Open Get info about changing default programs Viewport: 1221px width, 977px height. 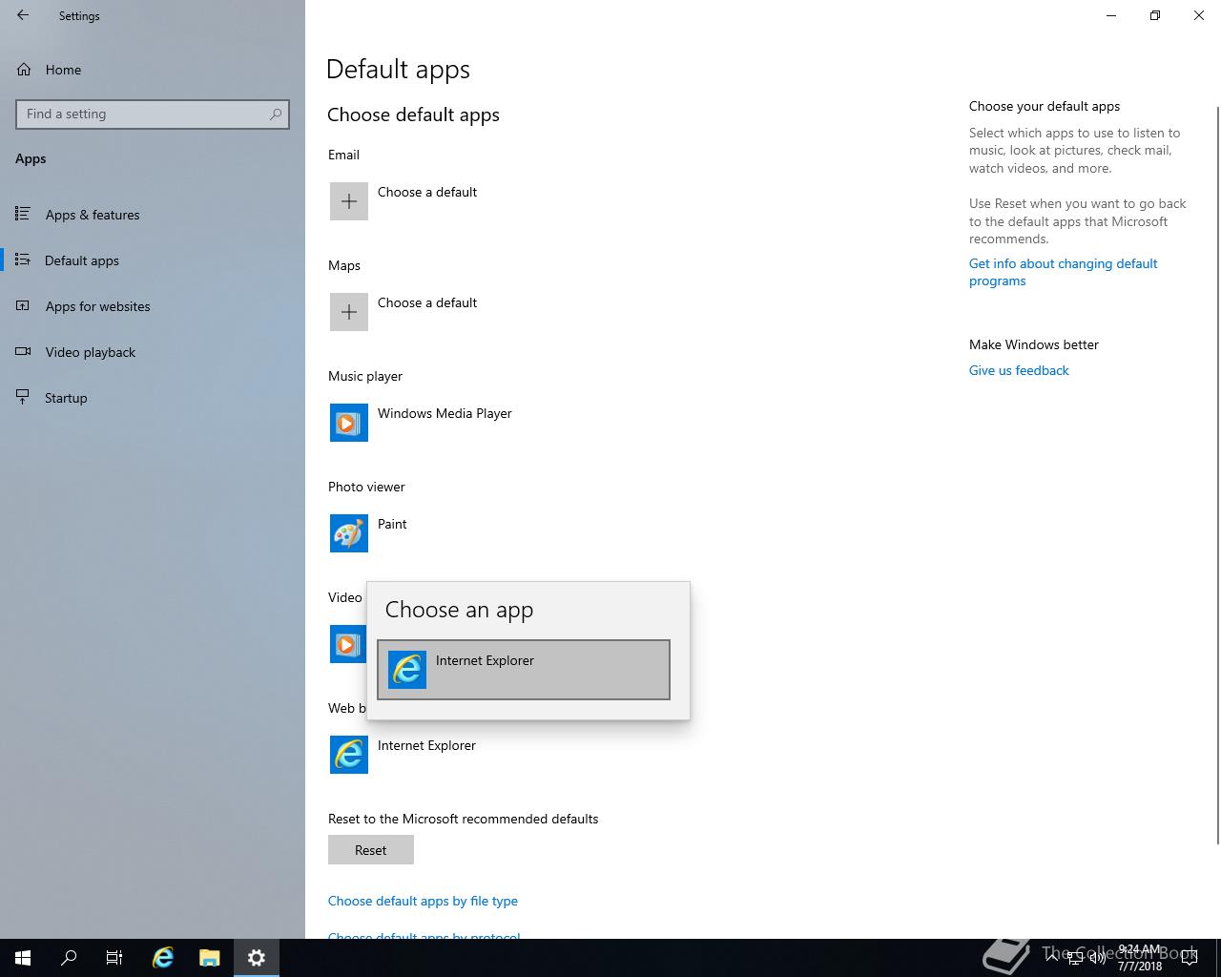click(1063, 272)
